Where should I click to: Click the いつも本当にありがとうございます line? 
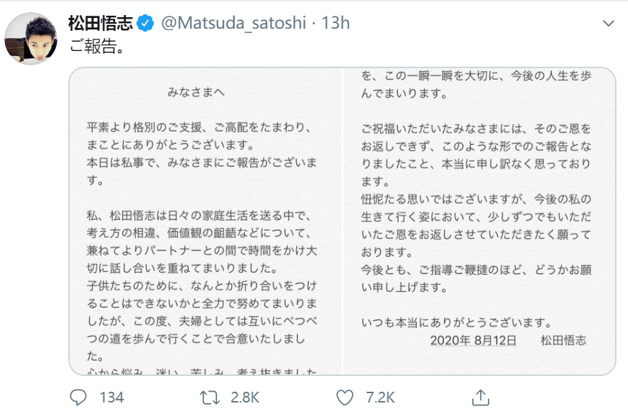pyautogui.click(x=456, y=322)
